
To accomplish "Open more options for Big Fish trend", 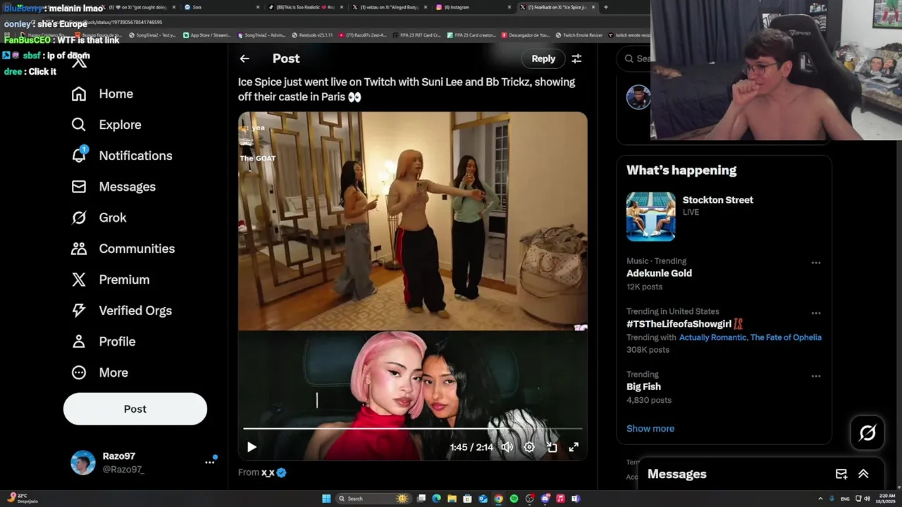I will [x=816, y=376].
